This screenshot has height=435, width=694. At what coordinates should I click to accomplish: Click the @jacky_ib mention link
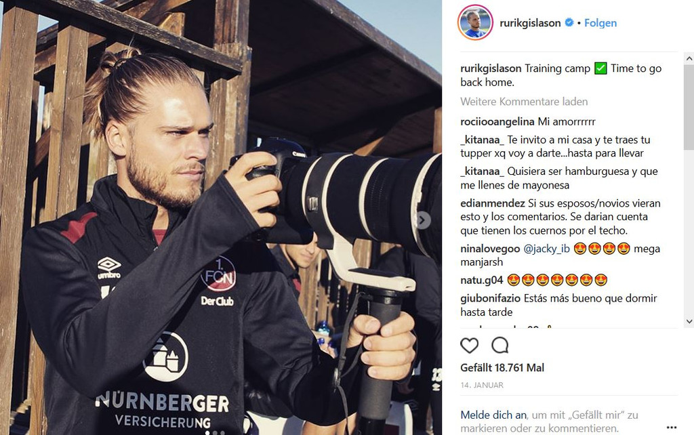tap(547, 249)
